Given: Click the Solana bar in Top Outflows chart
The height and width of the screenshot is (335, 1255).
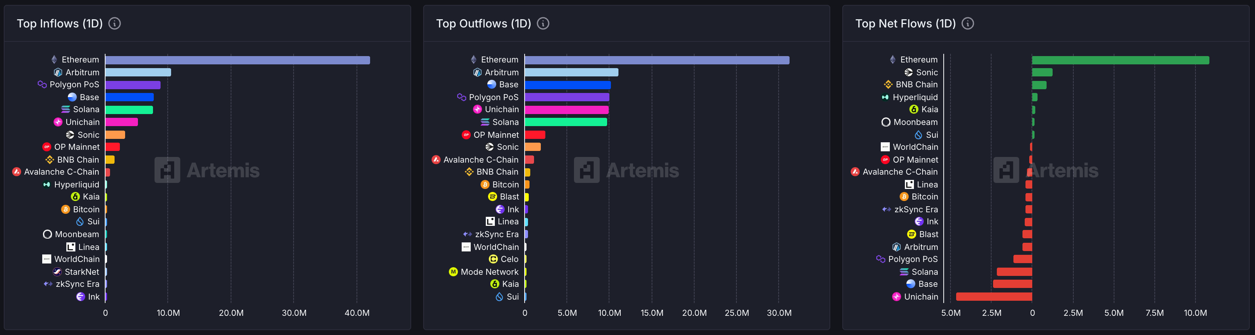Looking at the screenshot, I should pyautogui.click(x=566, y=122).
